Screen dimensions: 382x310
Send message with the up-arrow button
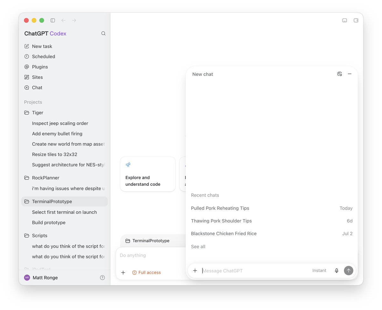click(349, 270)
